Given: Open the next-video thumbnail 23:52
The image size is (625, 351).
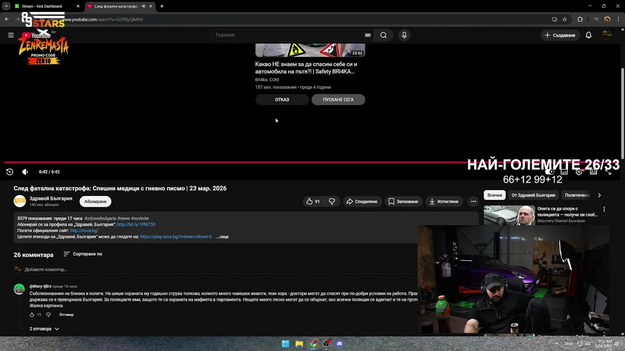Looking at the screenshot, I should coord(310,50).
